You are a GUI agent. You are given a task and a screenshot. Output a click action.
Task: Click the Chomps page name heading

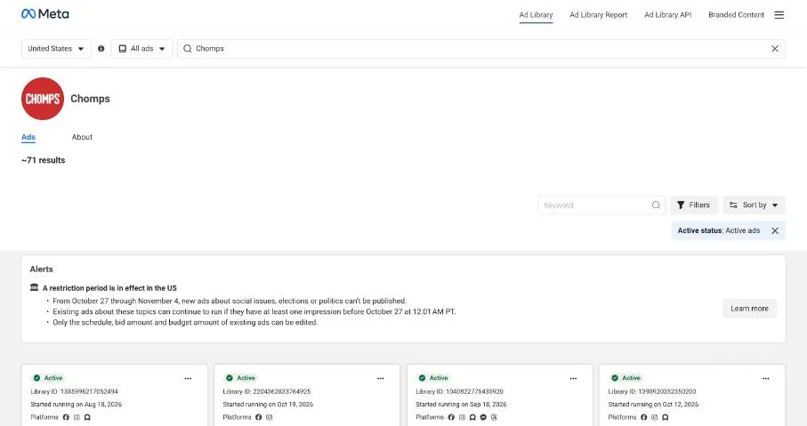tap(90, 98)
